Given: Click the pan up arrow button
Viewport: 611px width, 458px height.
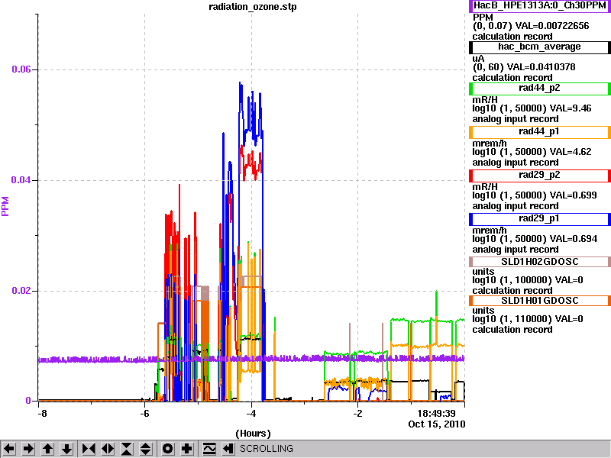Looking at the screenshot, I should coord(47,449).
